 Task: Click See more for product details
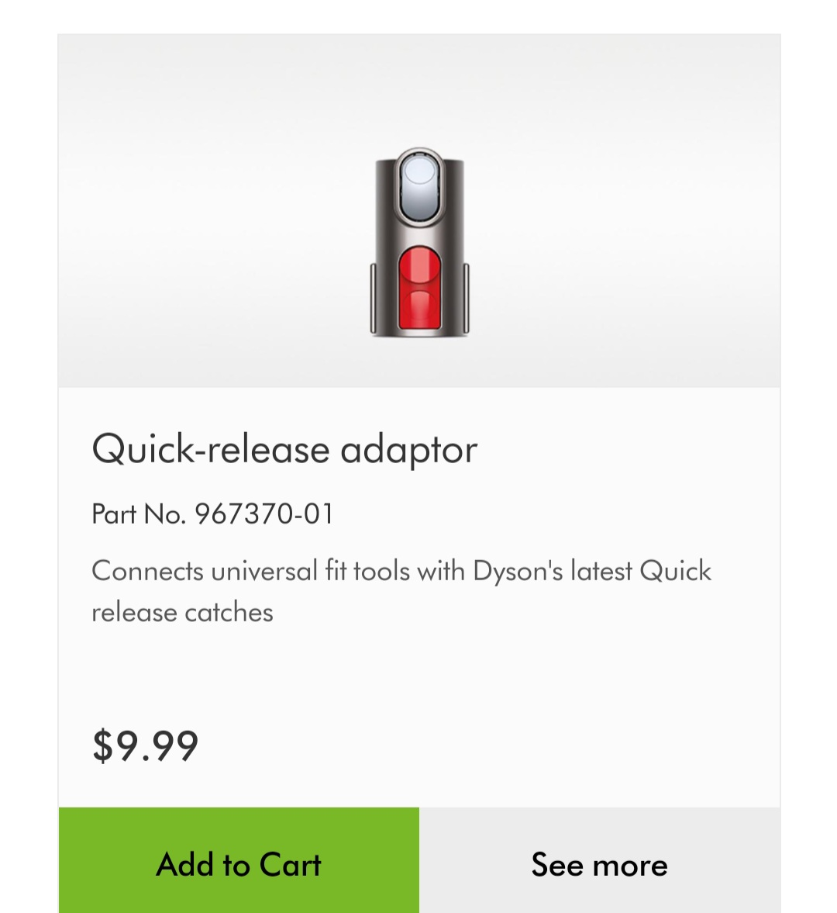tap(599, 863)
